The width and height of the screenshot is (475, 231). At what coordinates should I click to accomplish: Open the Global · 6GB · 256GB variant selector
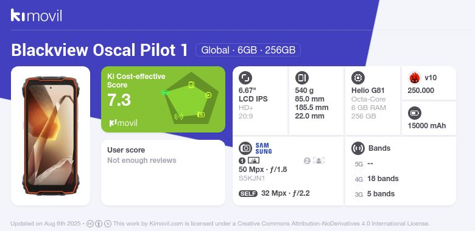click(248, 50)
